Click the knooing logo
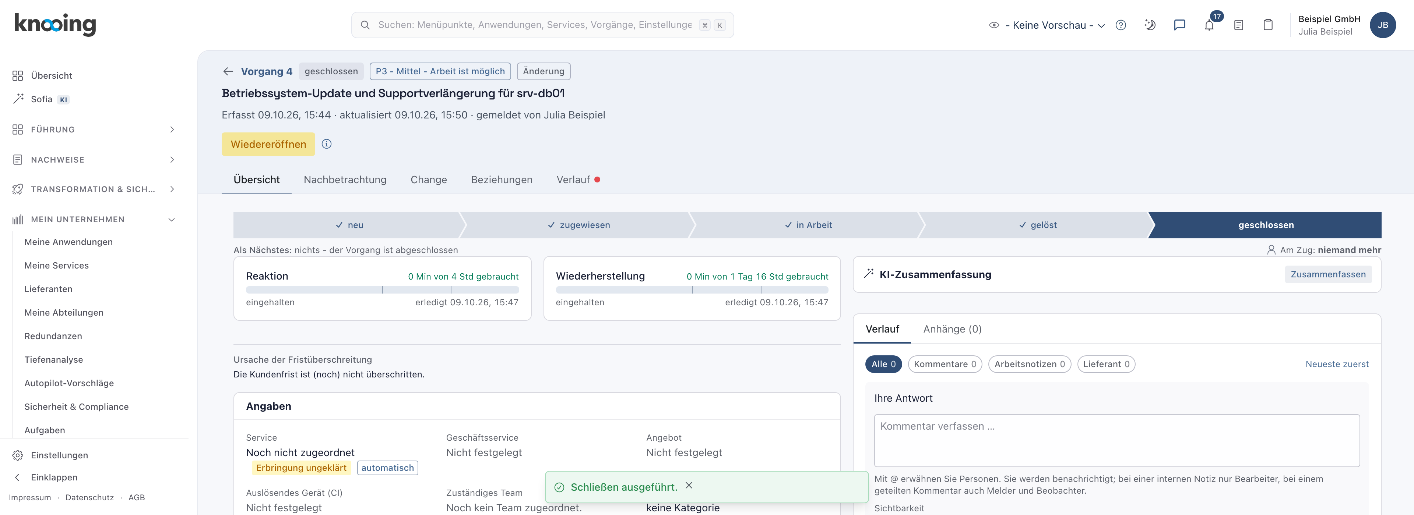This screenshot has height=515, width=1414. point(55,25)
